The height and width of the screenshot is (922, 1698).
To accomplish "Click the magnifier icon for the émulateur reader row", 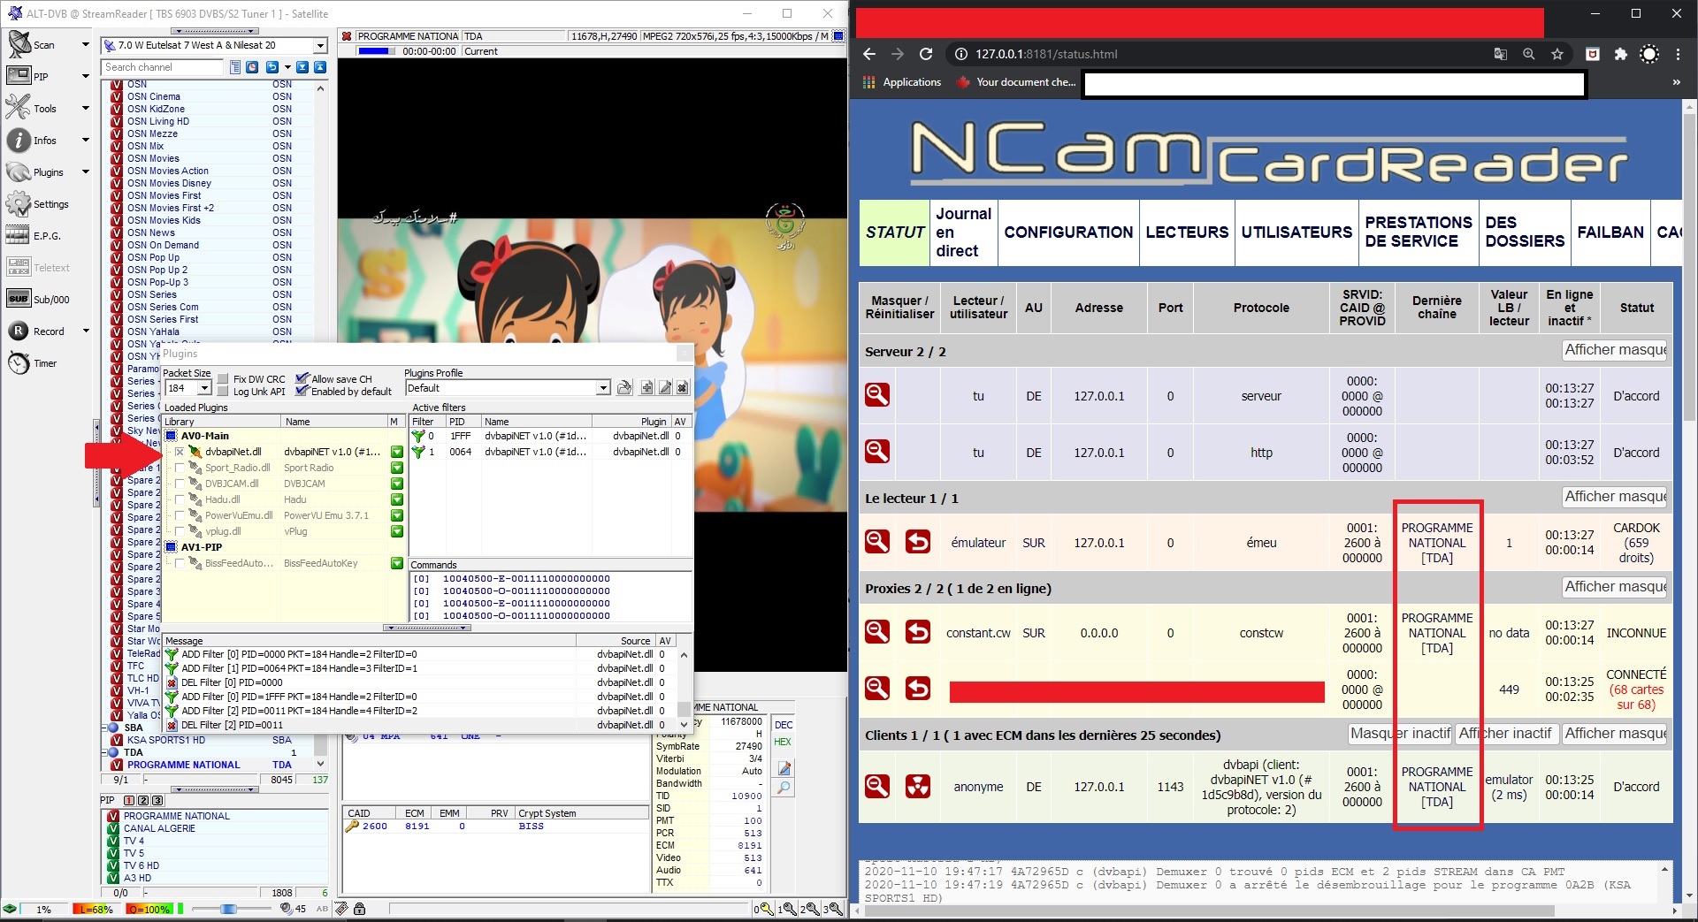I will pos(877,541).
